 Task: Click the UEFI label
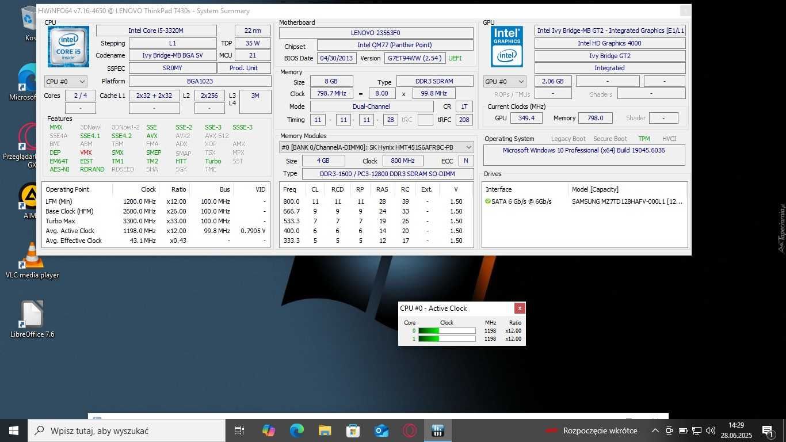[455, 58]
